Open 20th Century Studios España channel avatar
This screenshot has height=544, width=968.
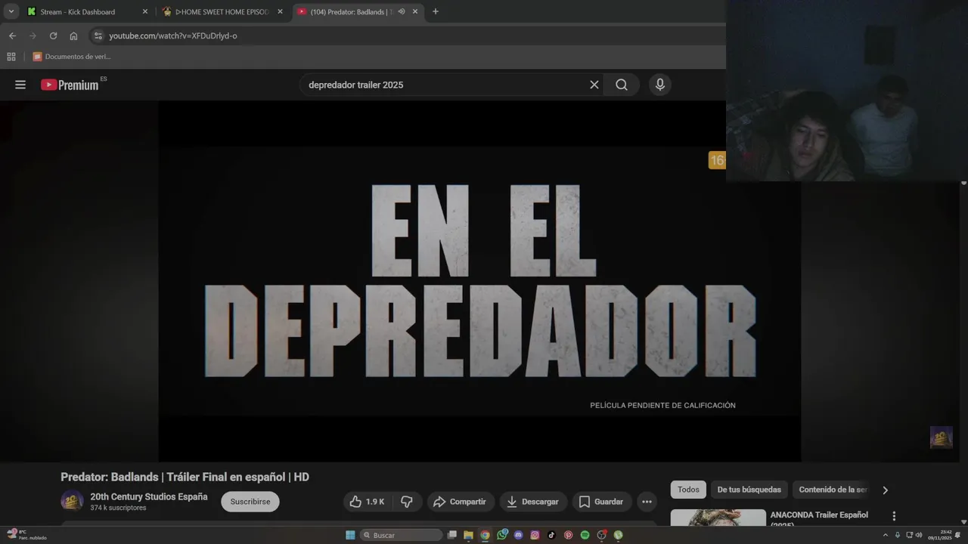[72, 501]
